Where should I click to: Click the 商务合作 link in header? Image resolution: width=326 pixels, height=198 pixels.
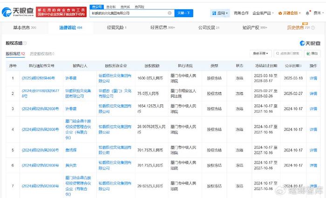pyautogui.click(x=241, y=13)
